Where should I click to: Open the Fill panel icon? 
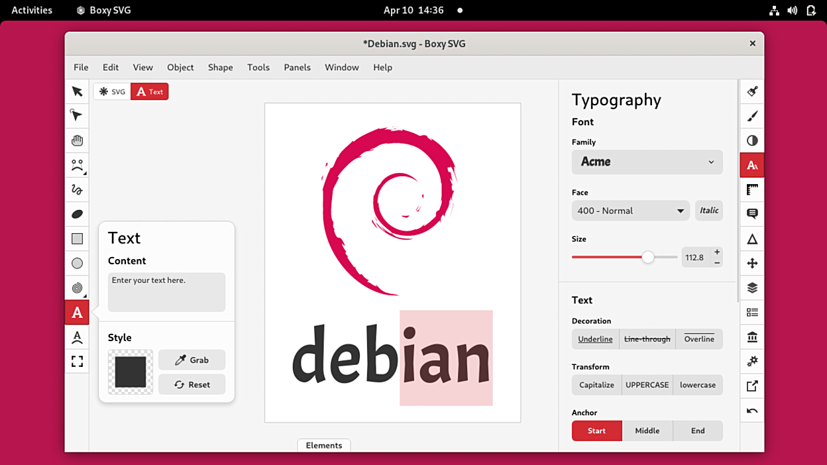[751, 91]
